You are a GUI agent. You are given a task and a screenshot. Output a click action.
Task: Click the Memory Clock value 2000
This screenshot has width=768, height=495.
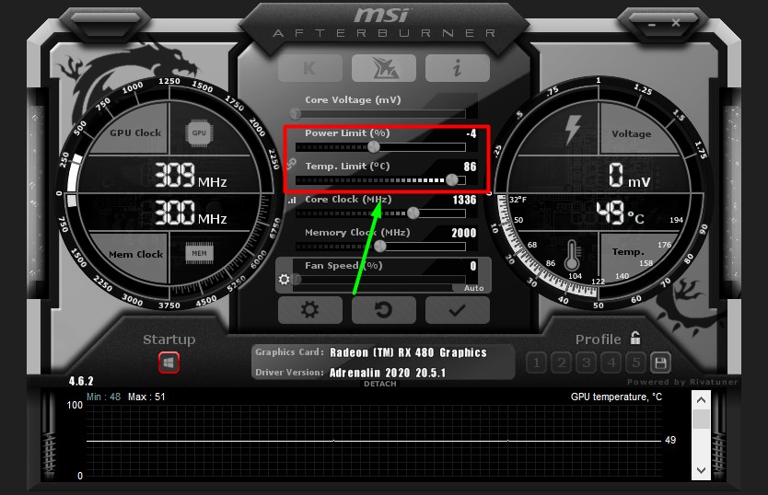click(x=464, y=233)
